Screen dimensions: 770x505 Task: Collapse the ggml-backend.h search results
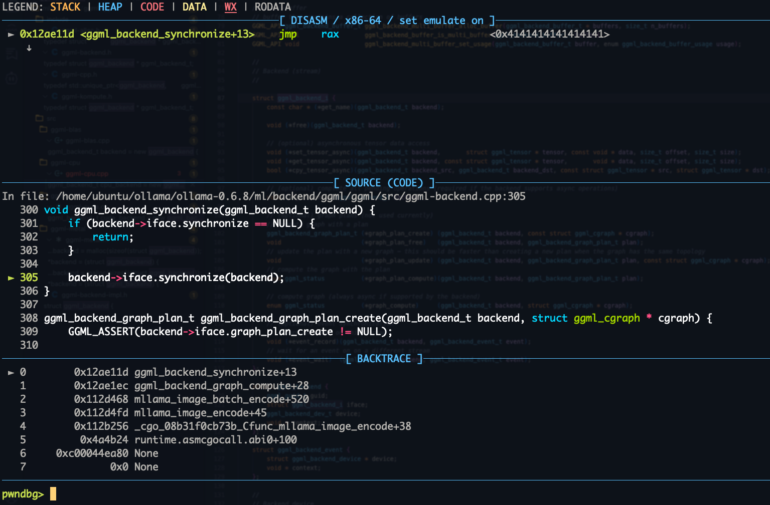[x=45, y=52]
